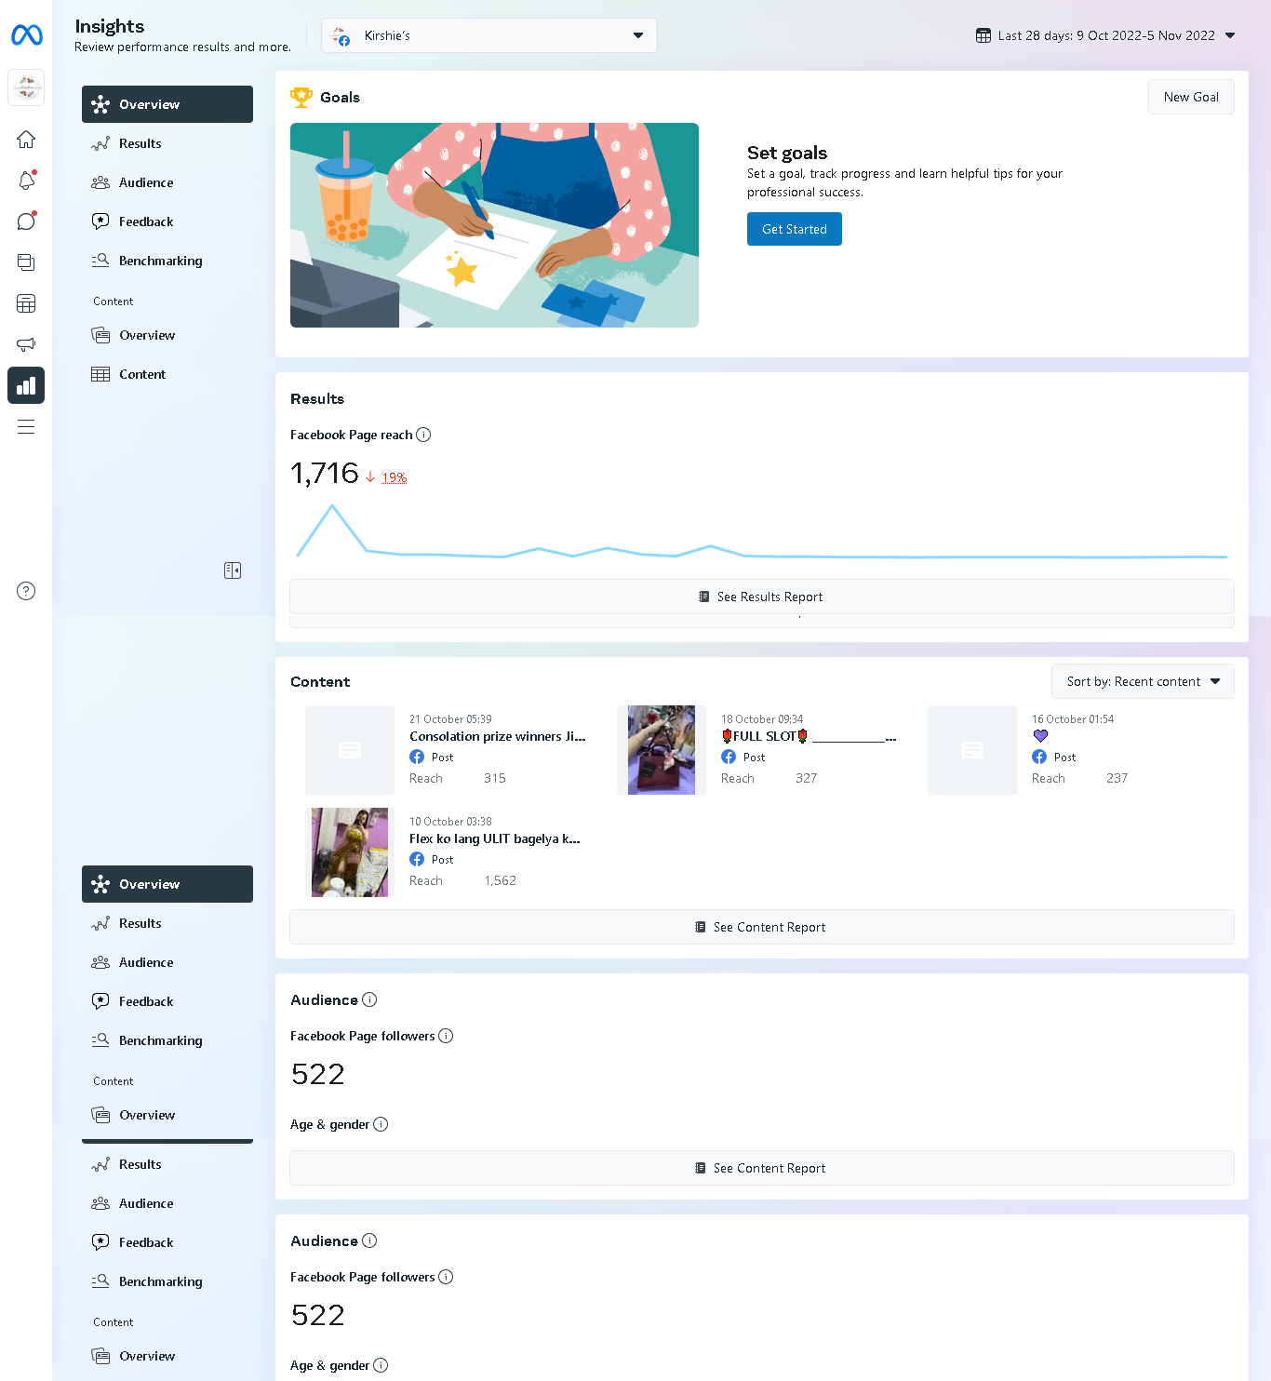Viewport: 1271px width, 1381px height.
Task: Open Content table item in sidebar
Action: [167, 374]
